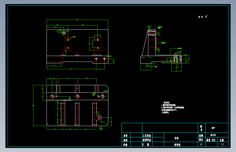Select the 材料 label
Screen dimensions: 236x152
[201, 136]
